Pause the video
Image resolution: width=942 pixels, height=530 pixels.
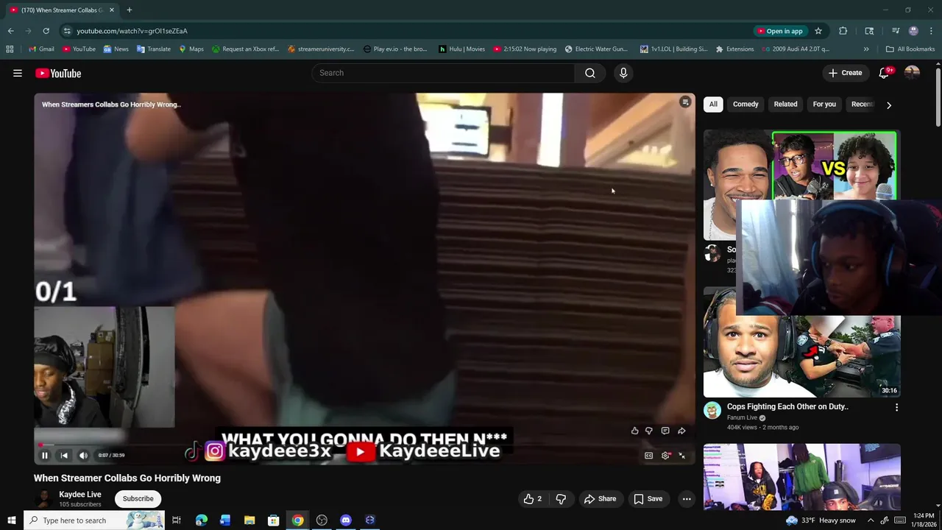click(45, 456)
